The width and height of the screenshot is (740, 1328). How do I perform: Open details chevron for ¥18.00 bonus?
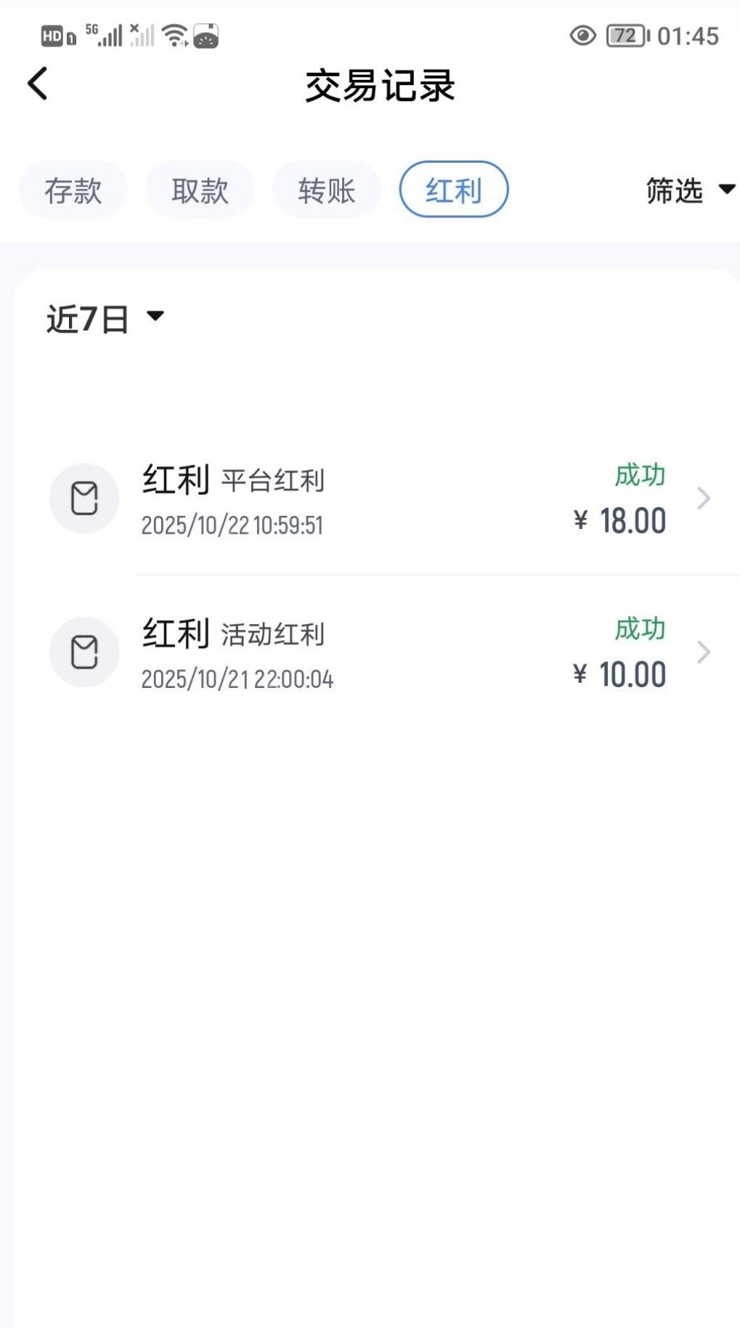703,498
